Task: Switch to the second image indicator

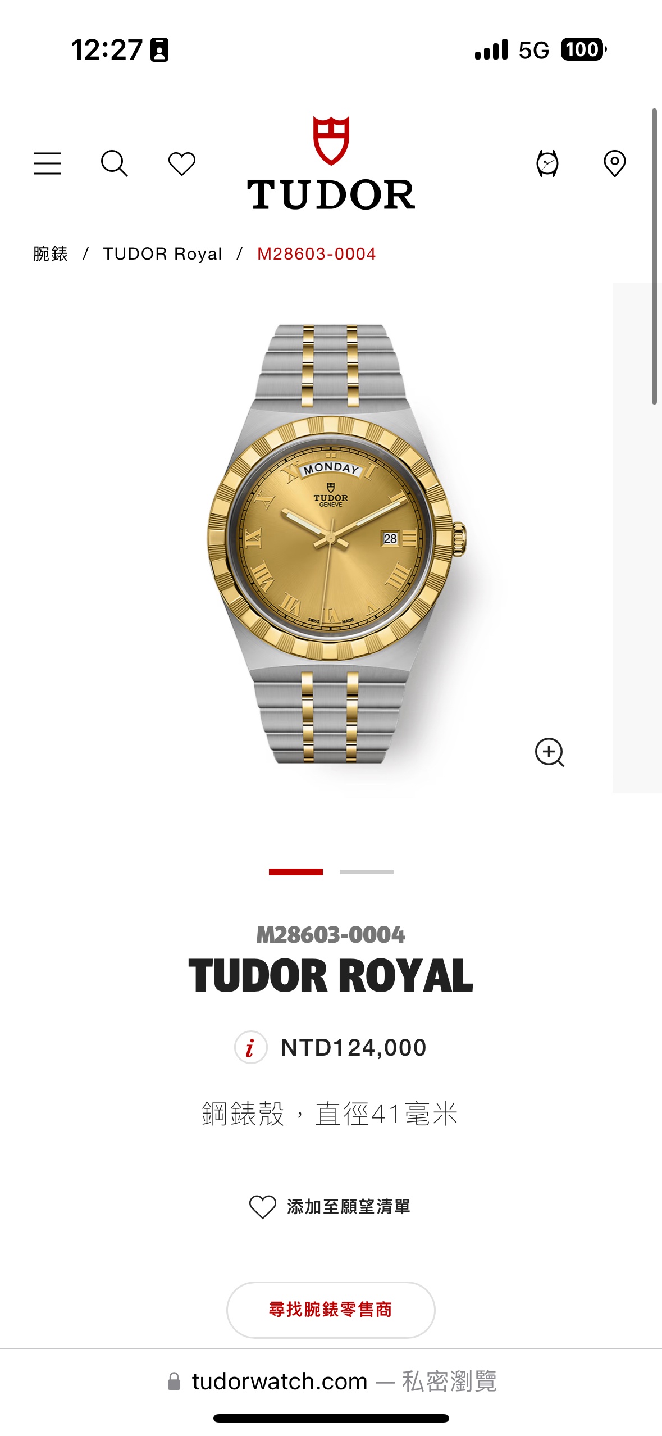Action: click(x=367, y=872)
